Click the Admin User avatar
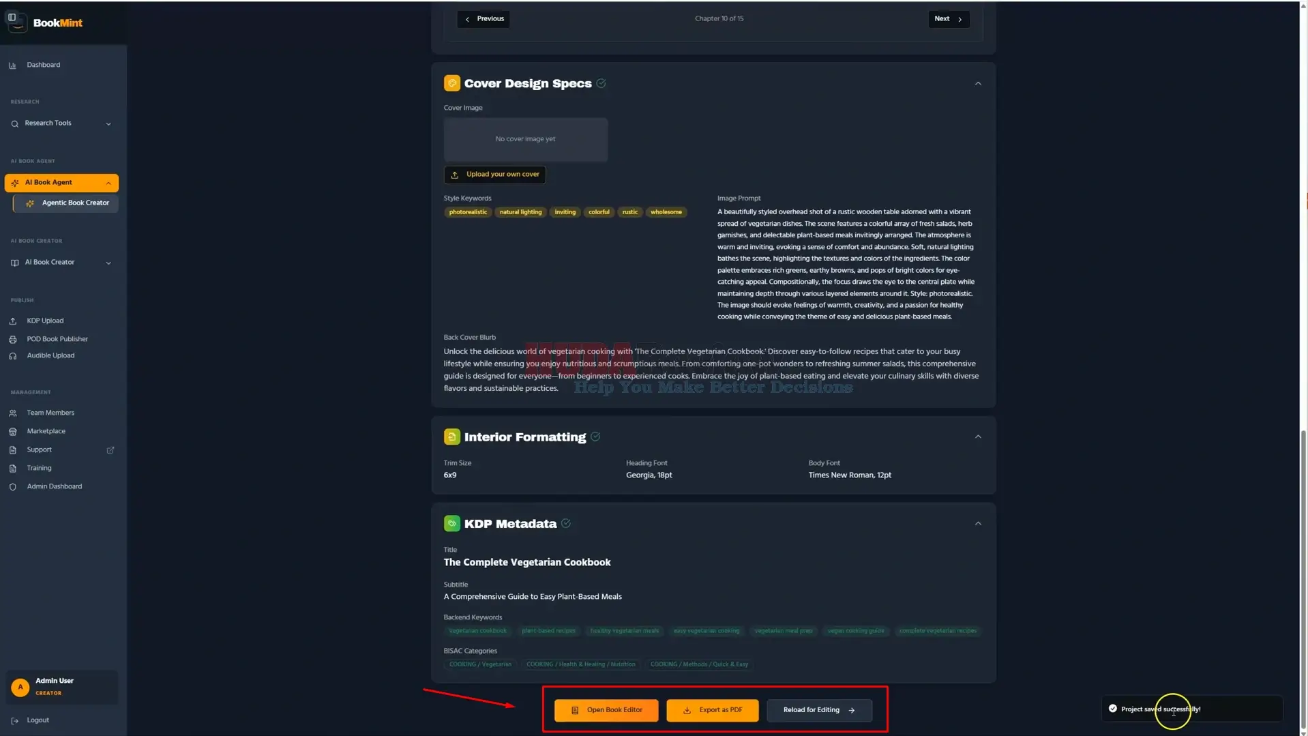The height and width of the screenshot is (736, 1308). [x=20, y=687]
